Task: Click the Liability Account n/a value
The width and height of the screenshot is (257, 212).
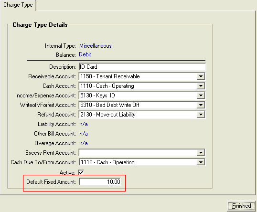Action: 84,124
